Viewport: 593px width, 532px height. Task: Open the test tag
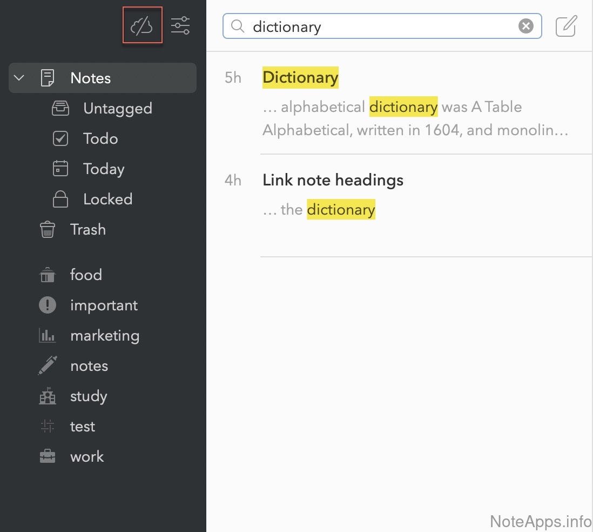(x=82, y=427)
